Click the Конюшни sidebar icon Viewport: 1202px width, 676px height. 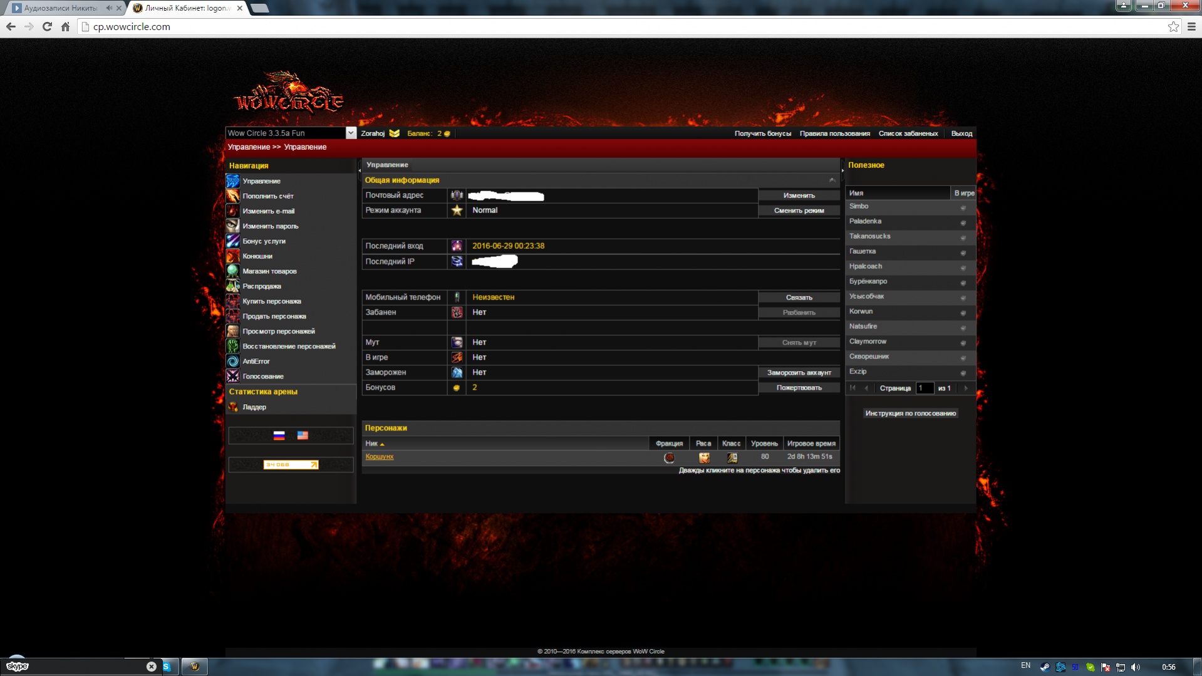[232, 256]
